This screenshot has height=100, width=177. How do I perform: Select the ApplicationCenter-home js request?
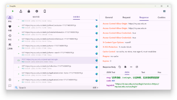56,74
